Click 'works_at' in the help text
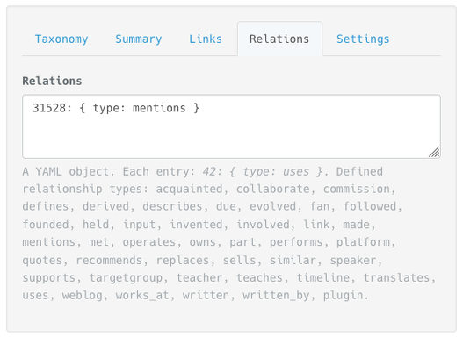Image resolution: width=463 pixels, height=337 pixels. click(x=142, y=295)
